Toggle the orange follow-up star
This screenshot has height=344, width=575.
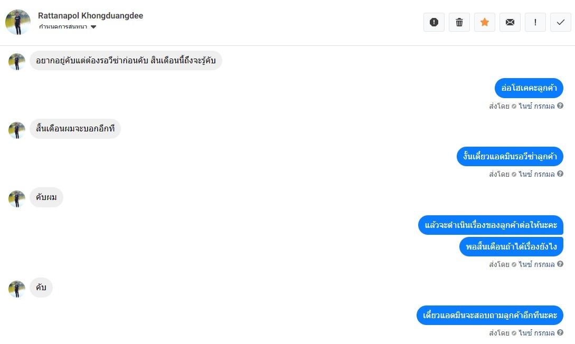point(484,22)
